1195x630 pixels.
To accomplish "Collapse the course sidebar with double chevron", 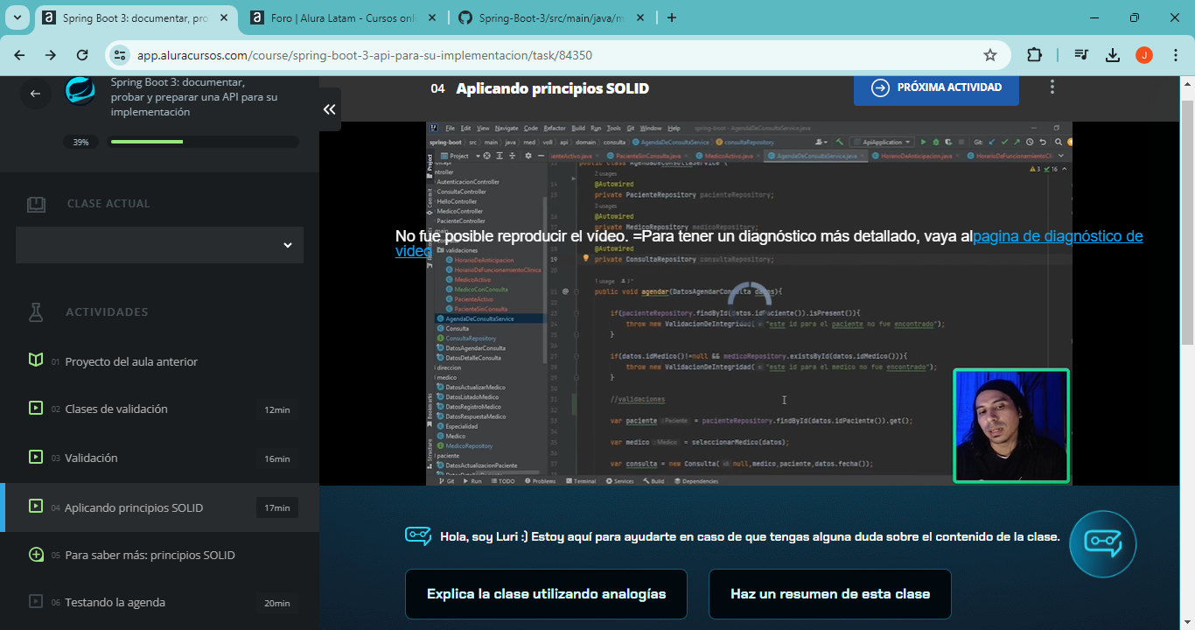I will coord(330,109).
